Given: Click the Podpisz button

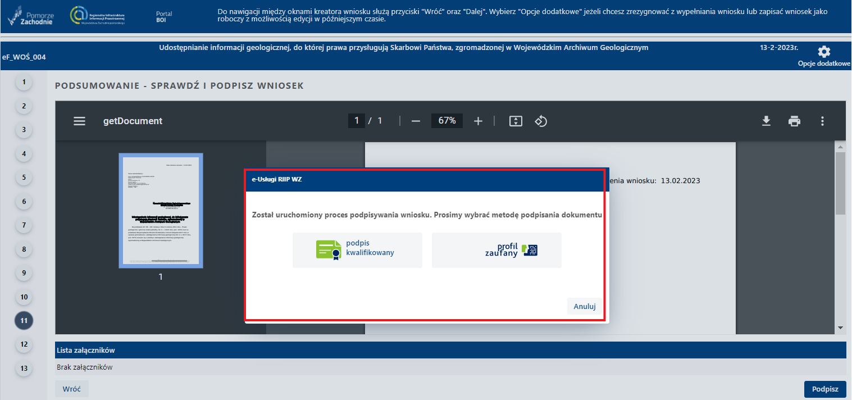Looking at the screenshot, I should pyautogui.click(x=824, y=389).
